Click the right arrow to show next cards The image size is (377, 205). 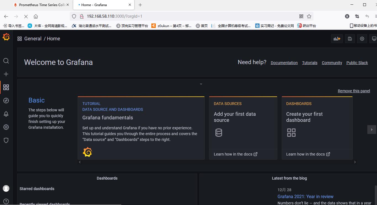[372, 130]
